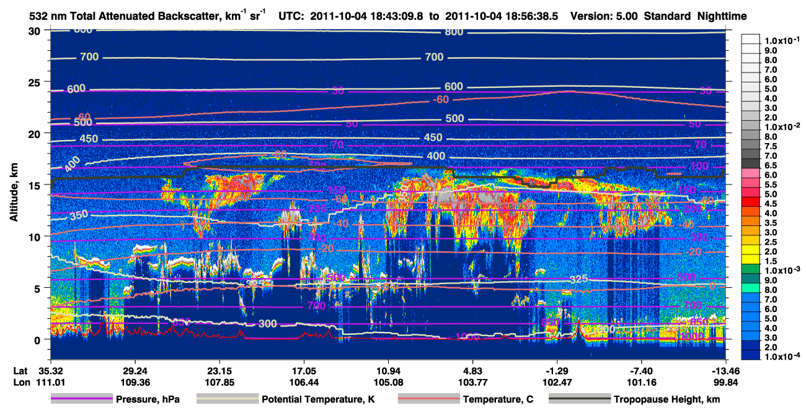Click the '6.5' colorbar label
Viewport: 806px width, 413px height.
771,165
